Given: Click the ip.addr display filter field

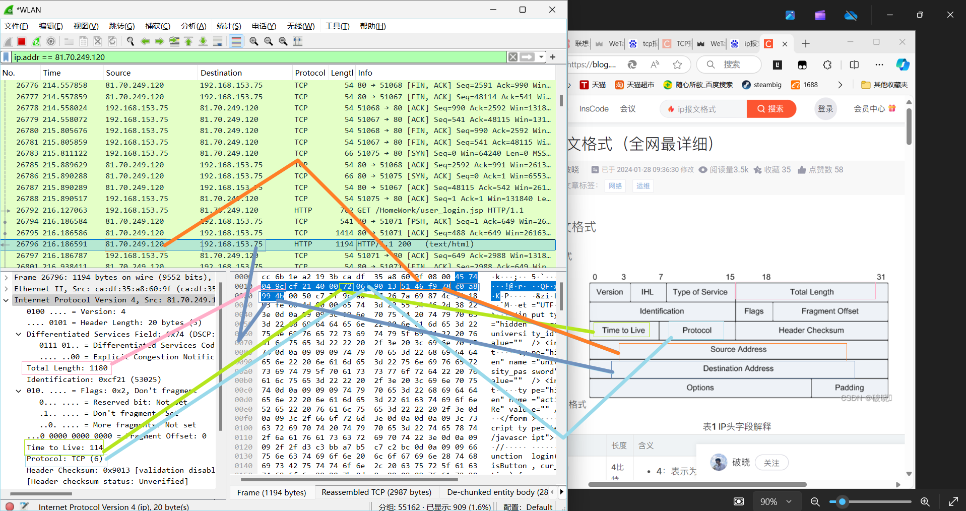Looking at the screenshot, I should tap(259, 57).
